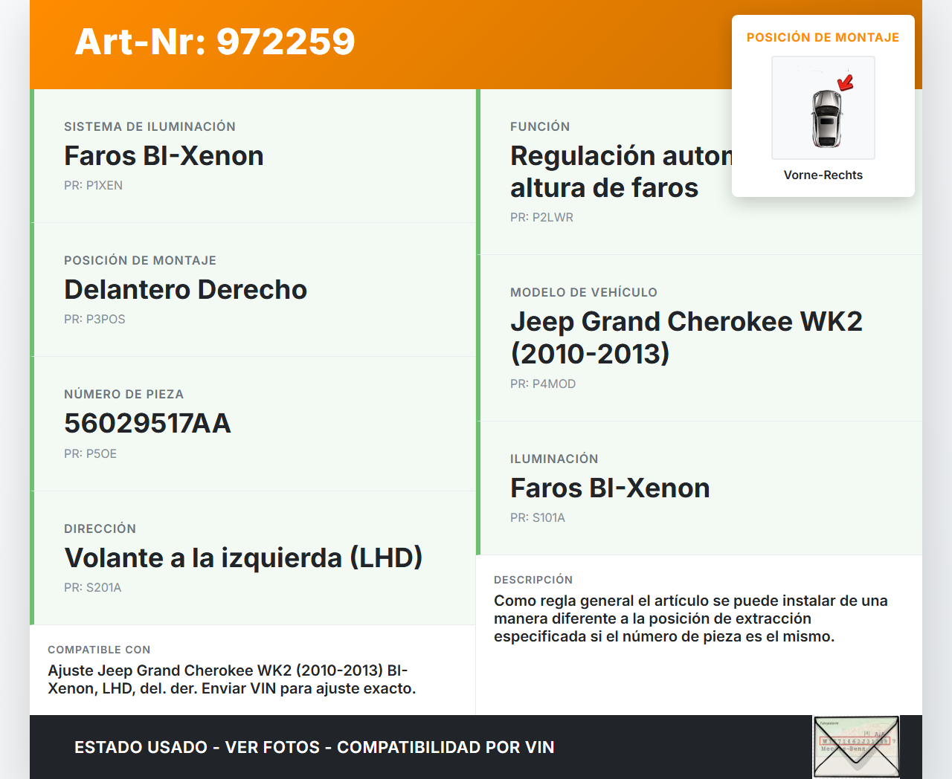Click the 'PR: S201A' code under Dirección
952x779 pixels.
coord(92,587)
